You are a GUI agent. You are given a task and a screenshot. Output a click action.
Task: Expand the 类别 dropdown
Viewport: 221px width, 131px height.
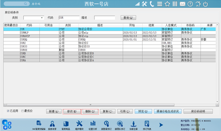pos(42,18)
